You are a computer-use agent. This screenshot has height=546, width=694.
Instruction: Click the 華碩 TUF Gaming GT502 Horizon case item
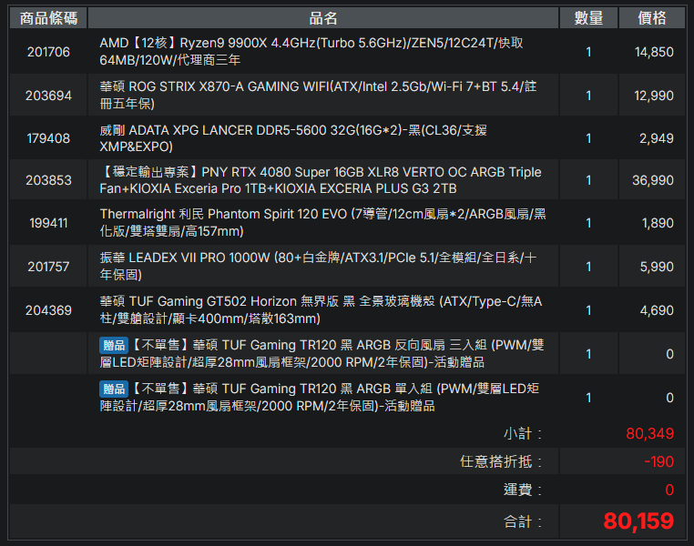point(321,310)
